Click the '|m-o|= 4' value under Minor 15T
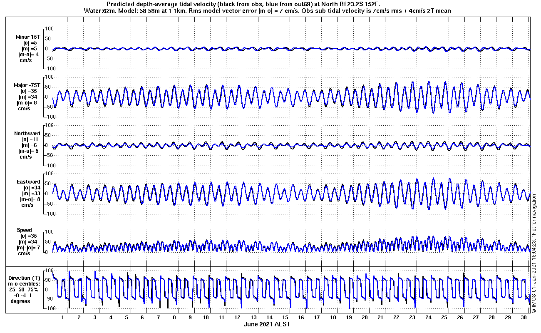 pos(29,55)
